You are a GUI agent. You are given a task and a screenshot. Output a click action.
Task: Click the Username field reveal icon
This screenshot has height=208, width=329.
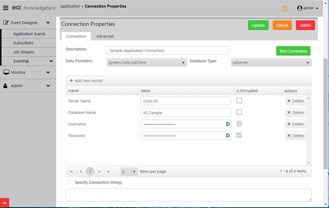(x=228, y=124)
